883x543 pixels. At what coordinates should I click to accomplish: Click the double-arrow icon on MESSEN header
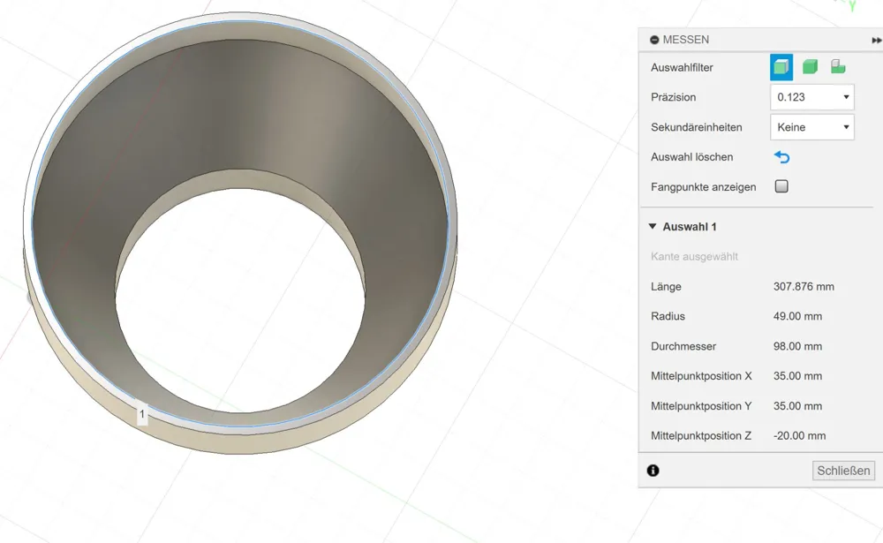876,40
